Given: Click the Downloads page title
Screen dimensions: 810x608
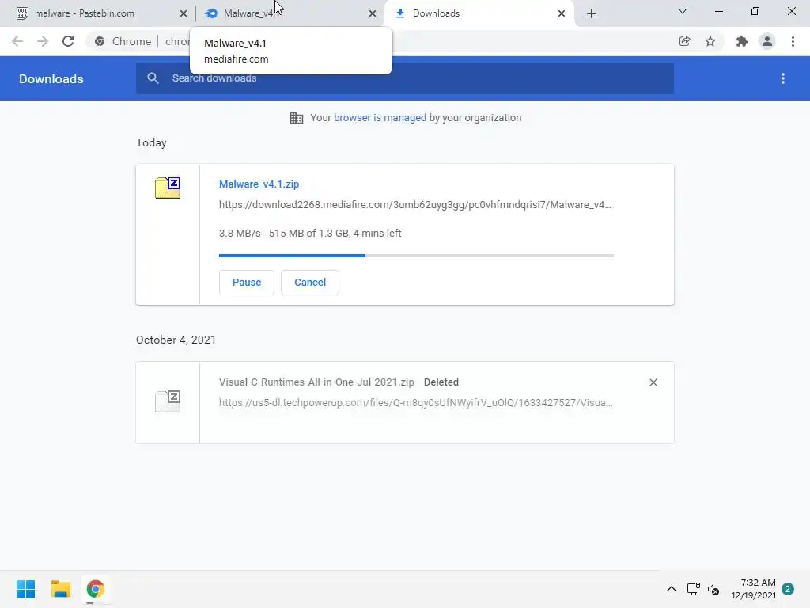Looking at the screenshot, I should click(51, 78).
